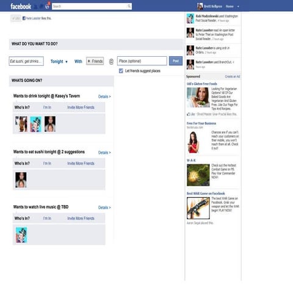The width and height of the screenshot is (293, 293).
Task: Open friend requests icon in top bar
Action: [x=36, y=7]
